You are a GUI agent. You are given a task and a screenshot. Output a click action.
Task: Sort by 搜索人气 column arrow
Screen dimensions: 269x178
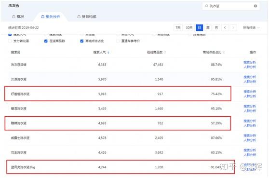108,53
